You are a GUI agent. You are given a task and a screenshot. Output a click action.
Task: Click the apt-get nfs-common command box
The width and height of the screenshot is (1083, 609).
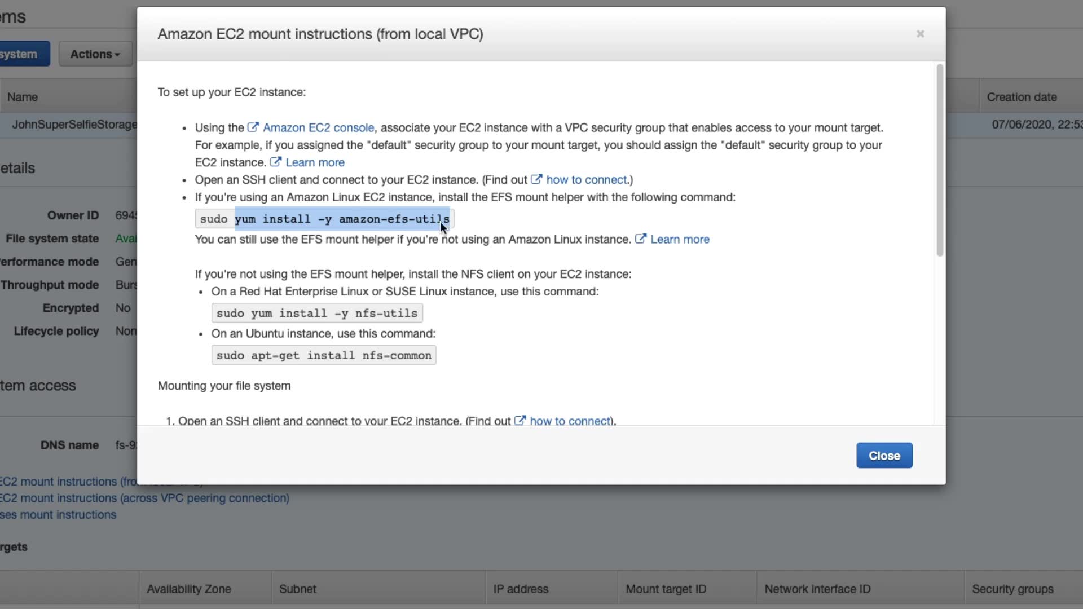click(323, 356)
